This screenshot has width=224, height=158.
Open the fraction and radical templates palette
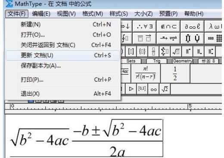[x=176, y=52]
